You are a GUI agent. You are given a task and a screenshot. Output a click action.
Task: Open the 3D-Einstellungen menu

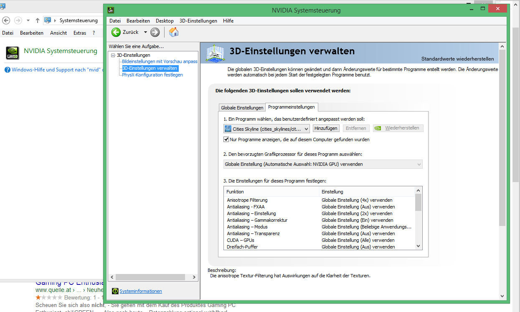[x=198, y=21]
